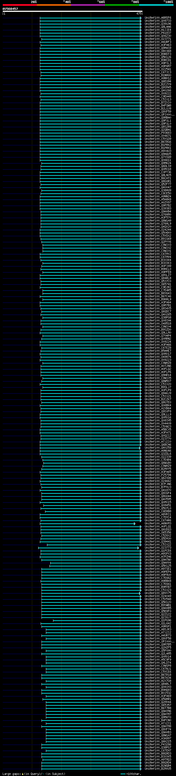This screenshot has width=176, height=776.
Task: Open the UniRef100_A9PIL3 entry
Action: coord(158,63)
